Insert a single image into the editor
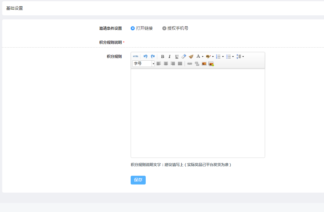Image resolution: width=324 pixels, height=212 pixels. tap(204, 64)
